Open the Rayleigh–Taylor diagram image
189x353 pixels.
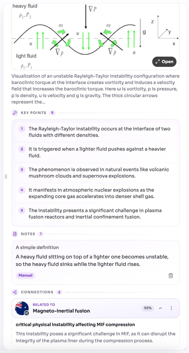[164, 61]
